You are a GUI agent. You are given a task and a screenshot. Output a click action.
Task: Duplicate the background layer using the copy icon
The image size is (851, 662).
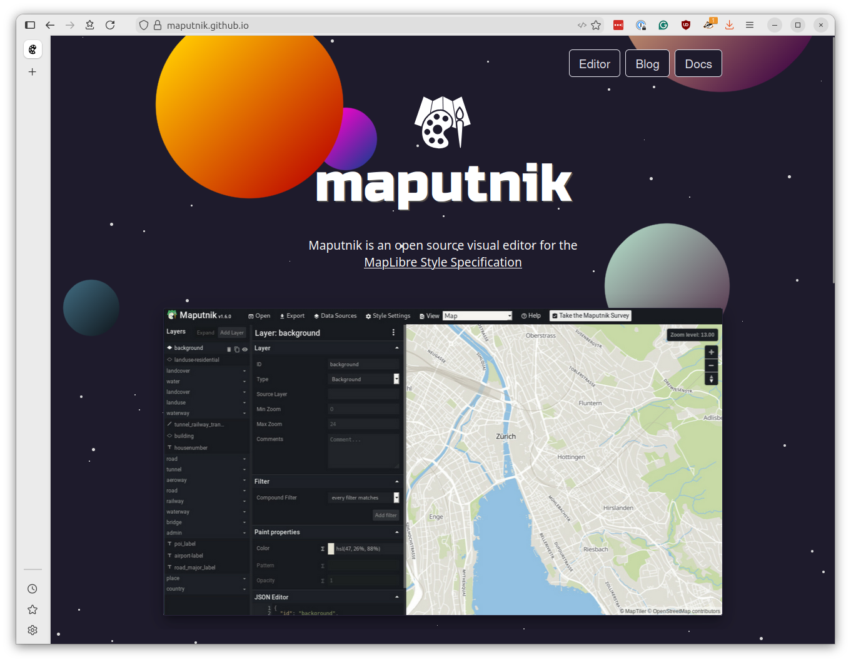point(236,349)
